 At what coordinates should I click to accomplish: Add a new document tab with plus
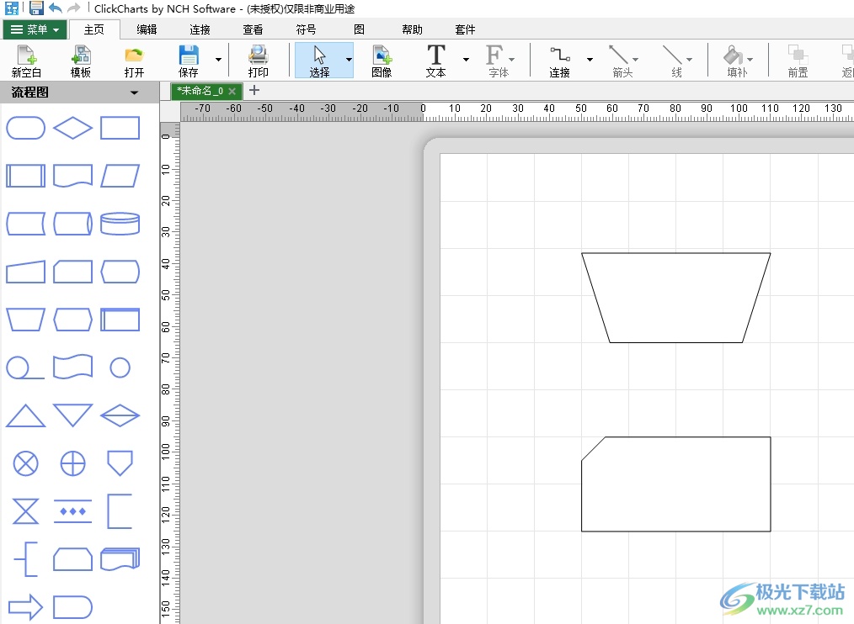pos(254,90)
